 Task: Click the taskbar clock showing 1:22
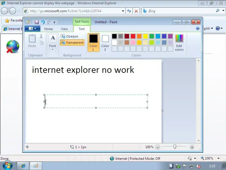[x=212, y=166]
